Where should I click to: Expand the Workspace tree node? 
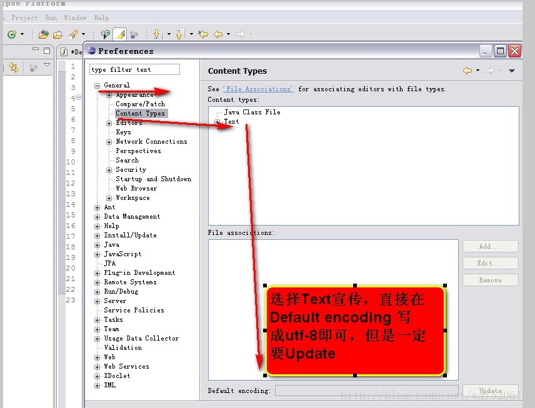click(109, 198)
